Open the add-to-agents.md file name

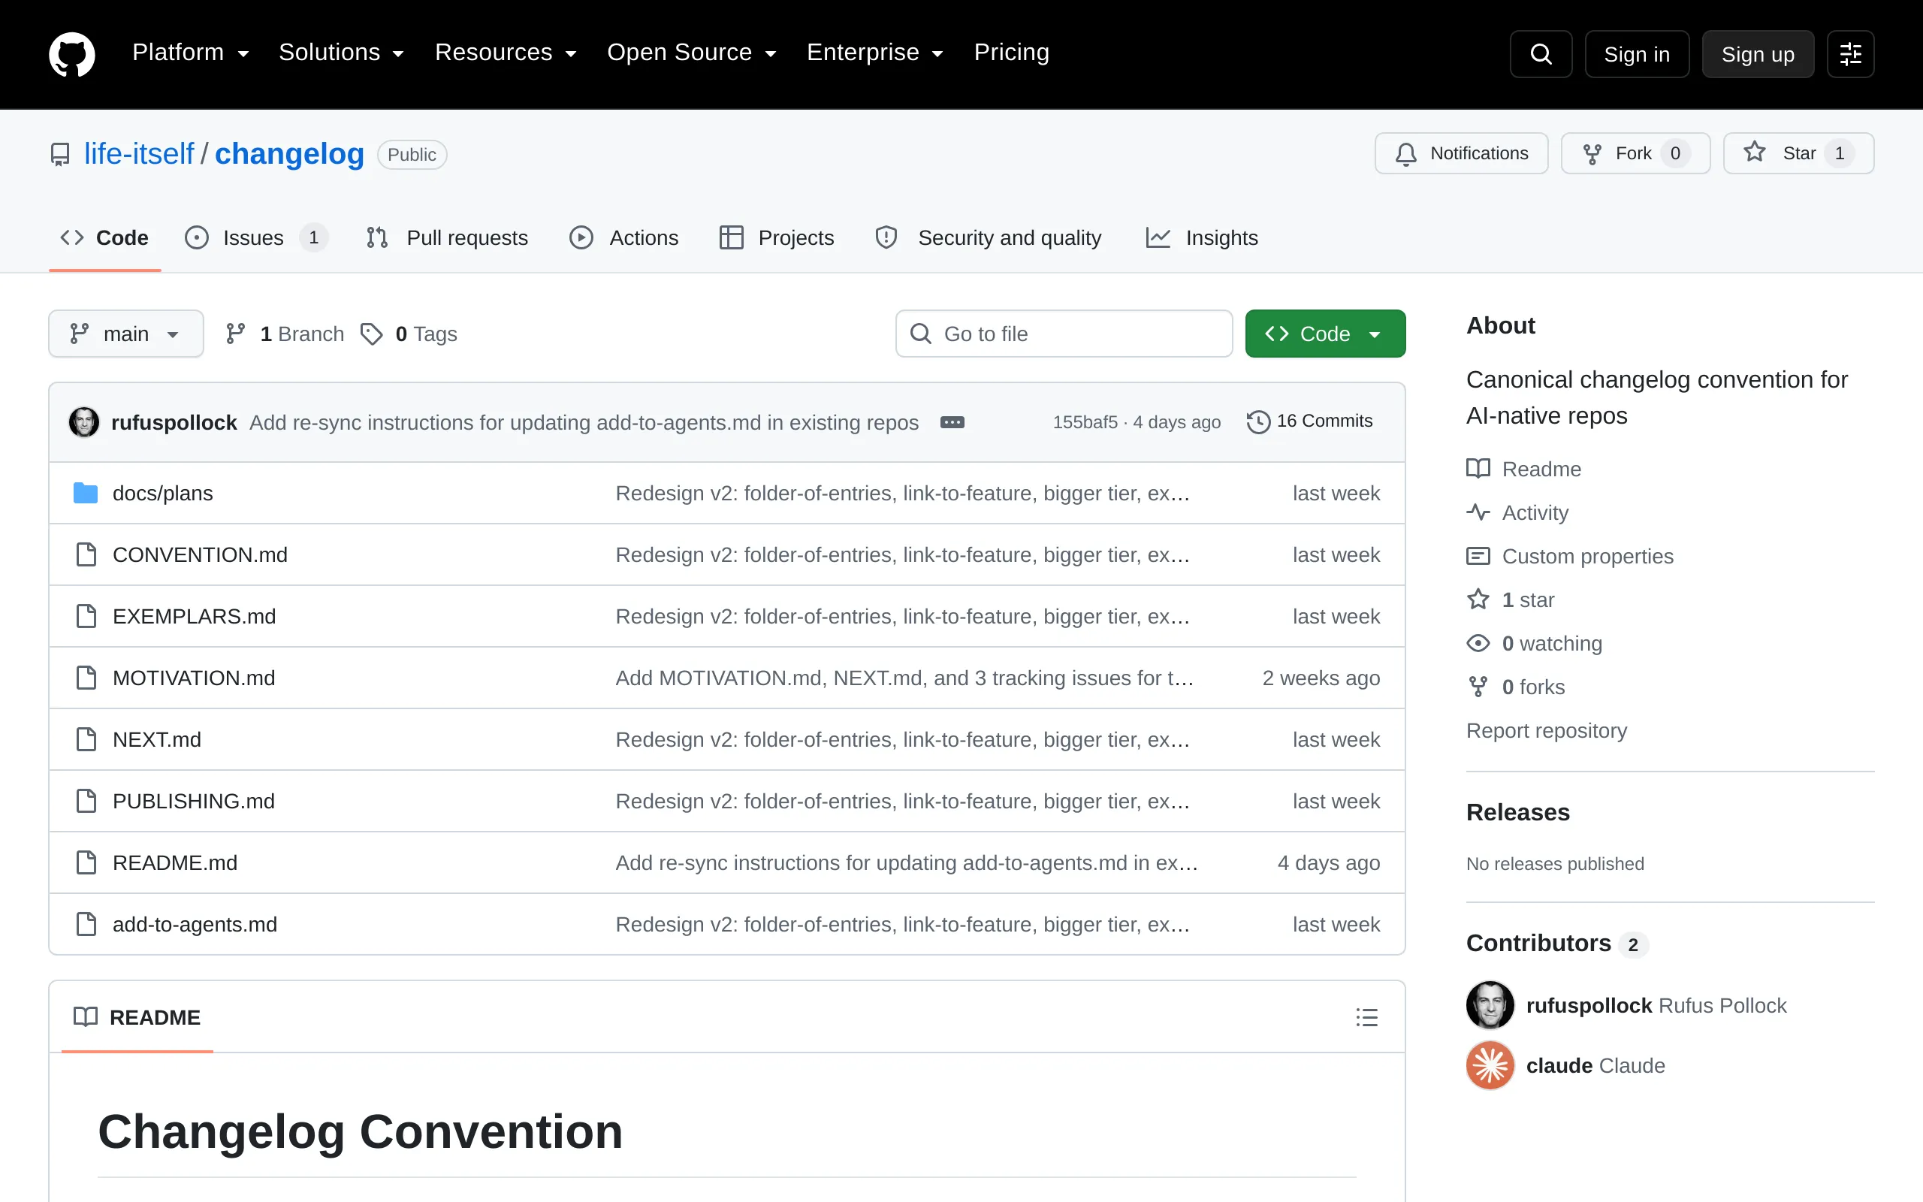pyautogui.click(x=195, y=924)
